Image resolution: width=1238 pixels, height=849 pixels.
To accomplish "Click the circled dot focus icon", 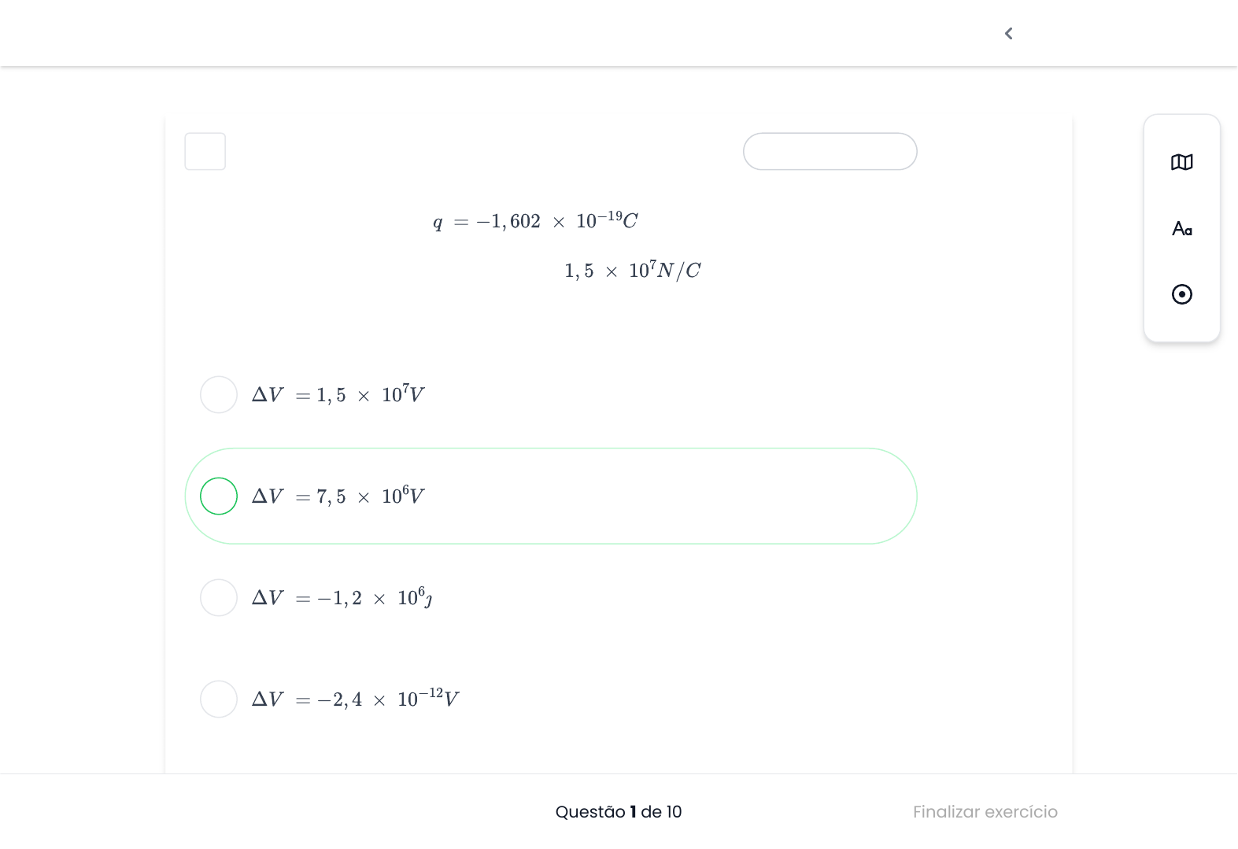I will [x=1181, y=294].
